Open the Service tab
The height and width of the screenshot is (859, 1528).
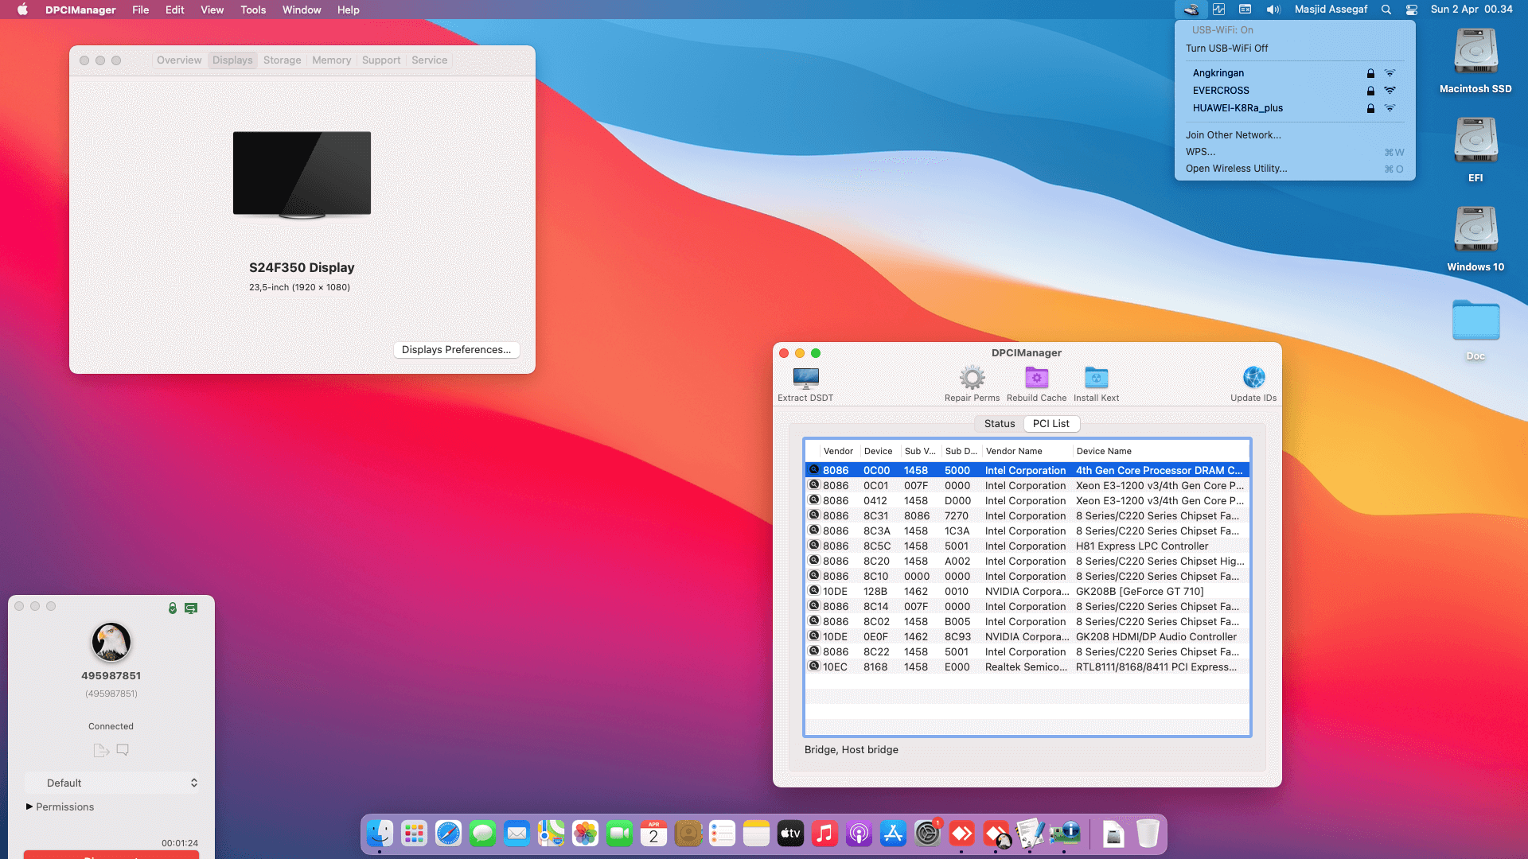[x=430, y=60]
